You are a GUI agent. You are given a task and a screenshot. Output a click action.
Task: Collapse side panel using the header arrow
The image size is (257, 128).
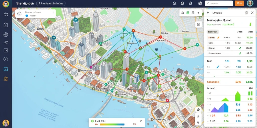point(208,12)
